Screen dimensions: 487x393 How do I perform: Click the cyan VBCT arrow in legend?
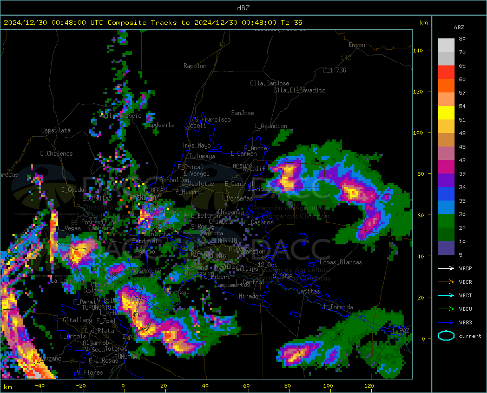[x=446, y=295]
